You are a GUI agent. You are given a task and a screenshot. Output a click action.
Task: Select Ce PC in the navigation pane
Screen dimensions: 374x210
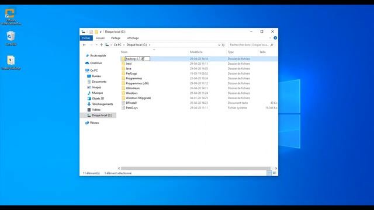click(x=93, y=71)
